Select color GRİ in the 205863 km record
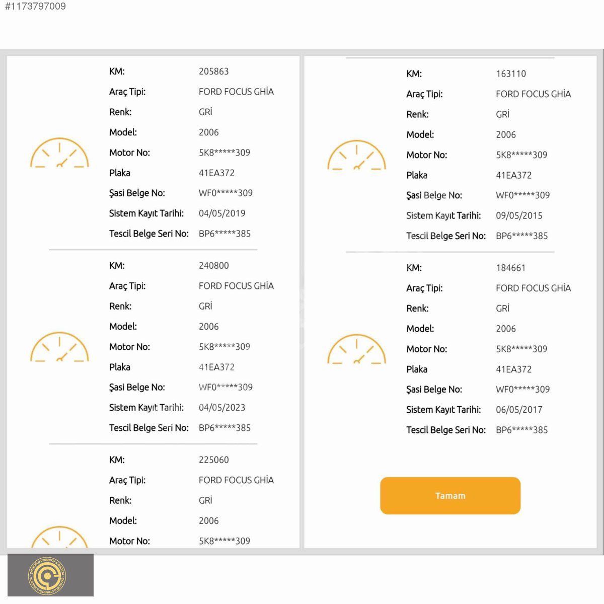Viewport: 604px width, 604px height. click(x=205, y=112)
